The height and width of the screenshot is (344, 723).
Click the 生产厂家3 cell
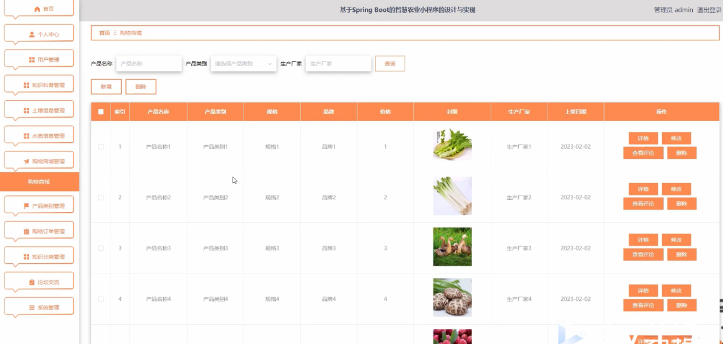(519, 248)
